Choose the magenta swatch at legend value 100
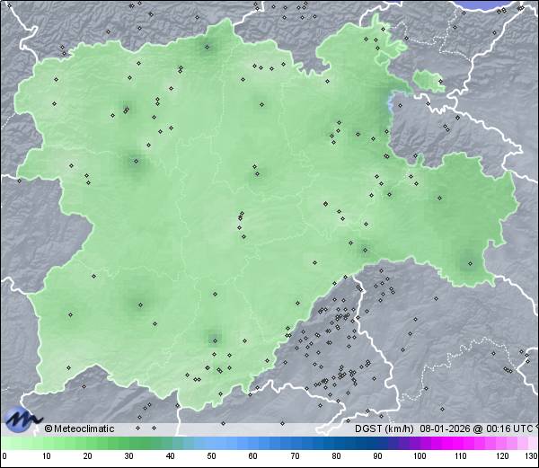 [x=420, y=444]
